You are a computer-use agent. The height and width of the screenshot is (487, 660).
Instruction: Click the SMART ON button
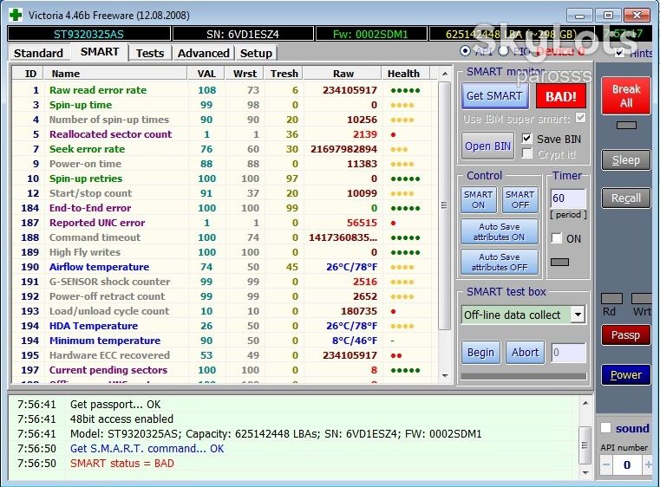(478, 200)
